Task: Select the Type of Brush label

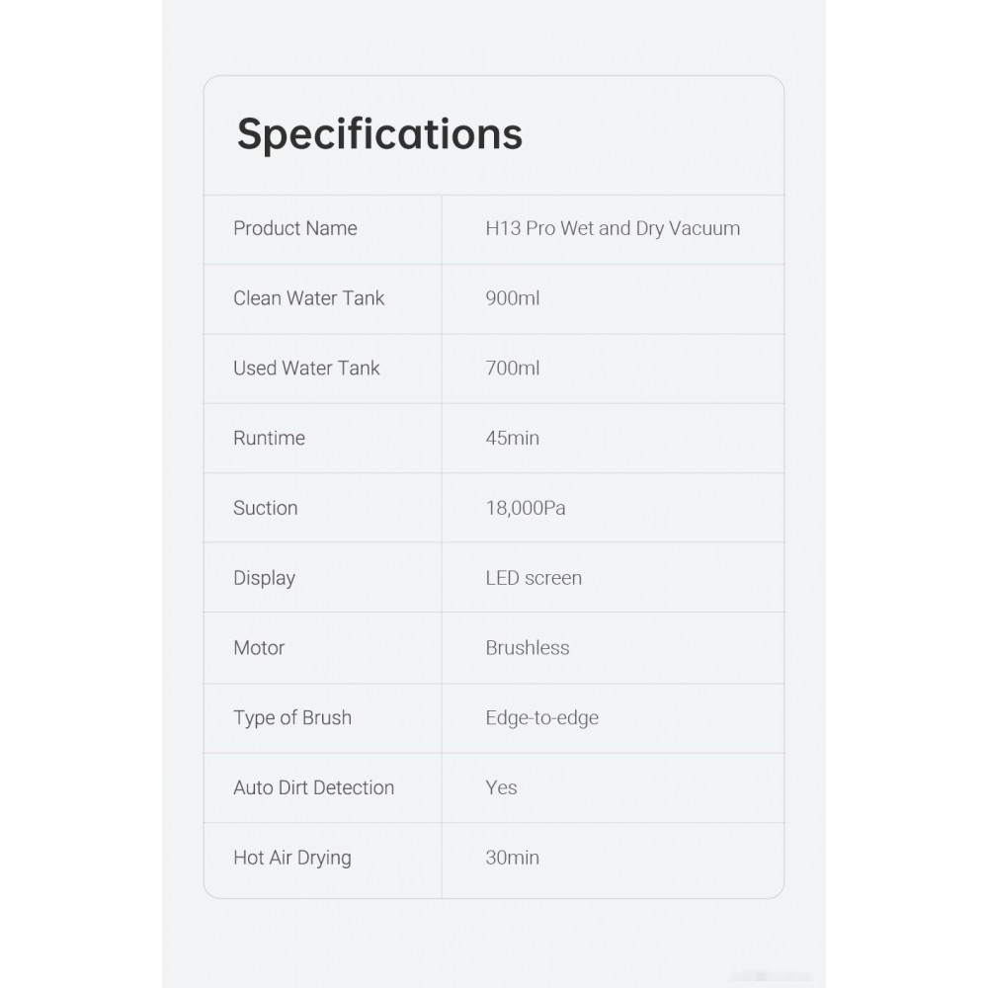Action: point(292,718)
